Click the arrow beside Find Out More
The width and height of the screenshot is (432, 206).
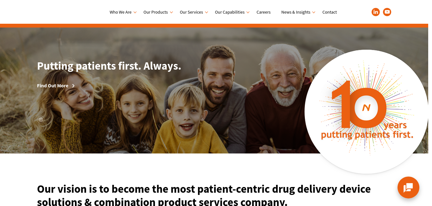coord(73,86)
